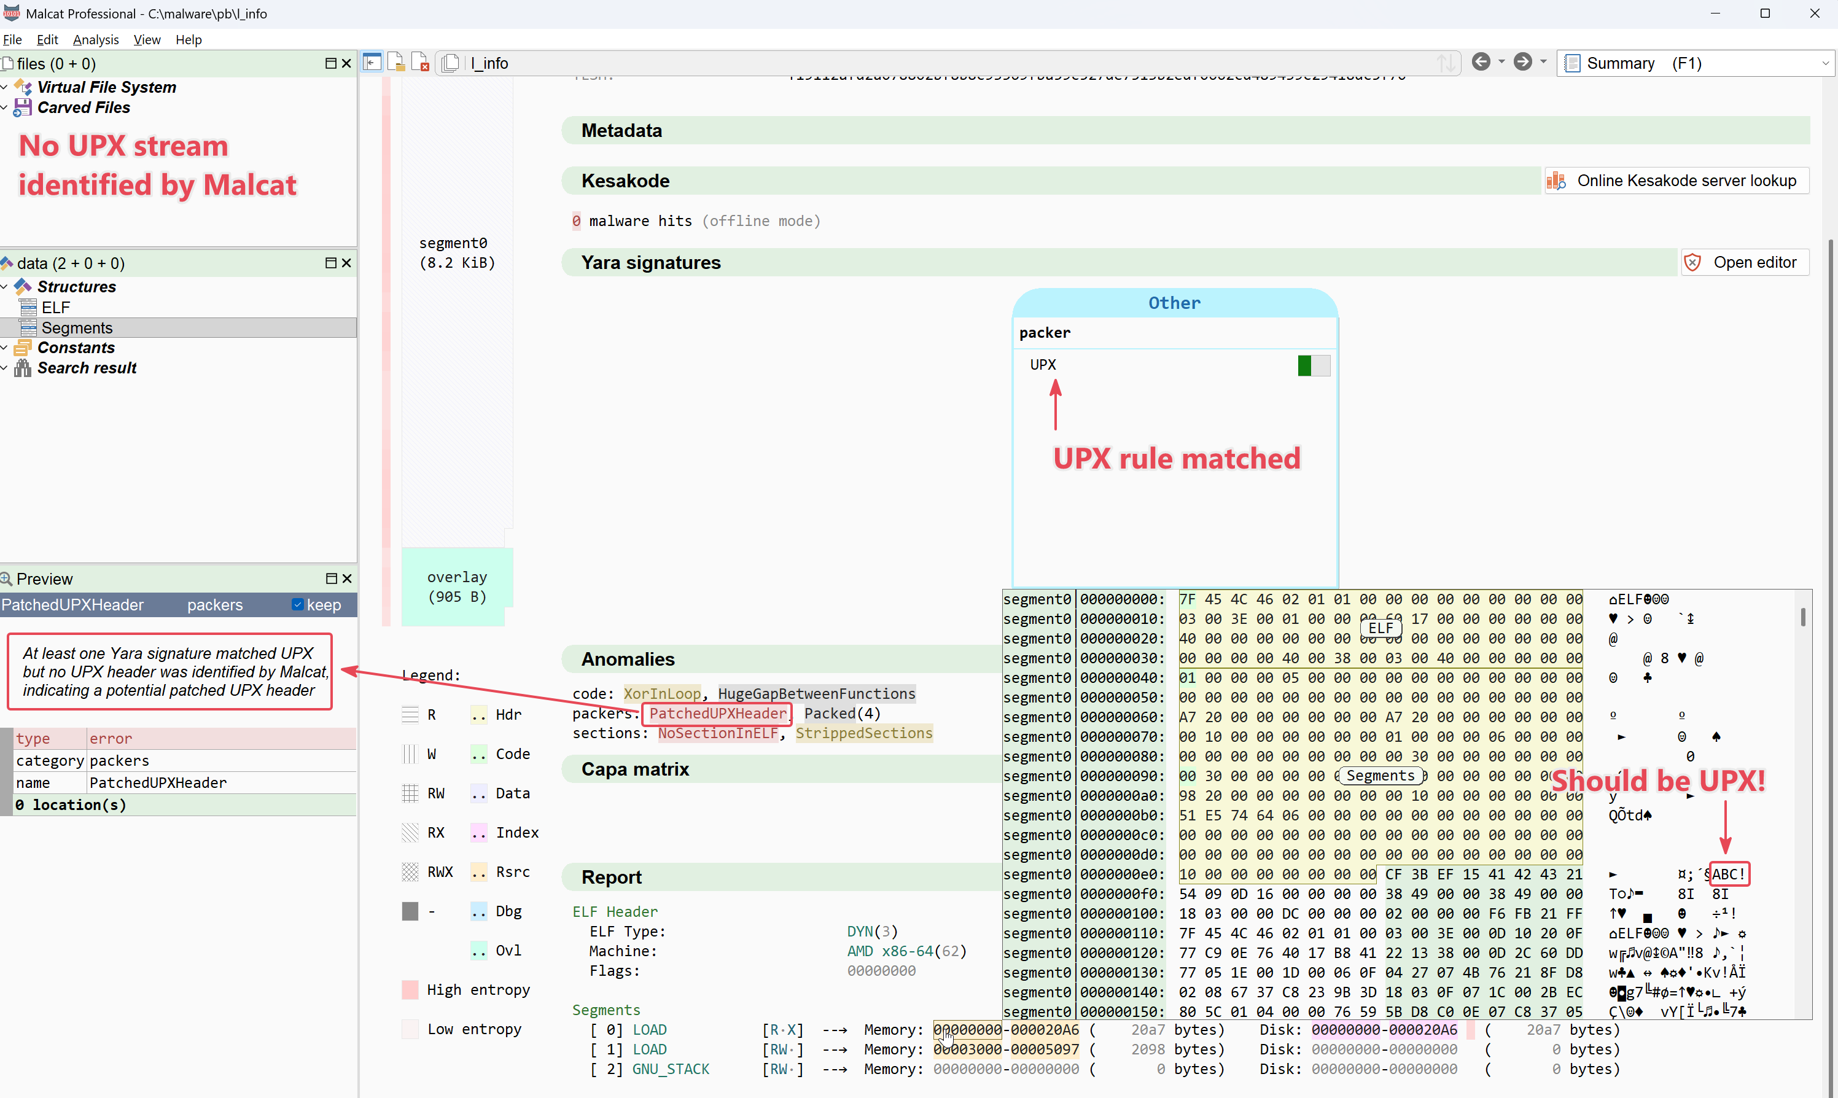Expand the Search result tree node

[x=4, y=368]
